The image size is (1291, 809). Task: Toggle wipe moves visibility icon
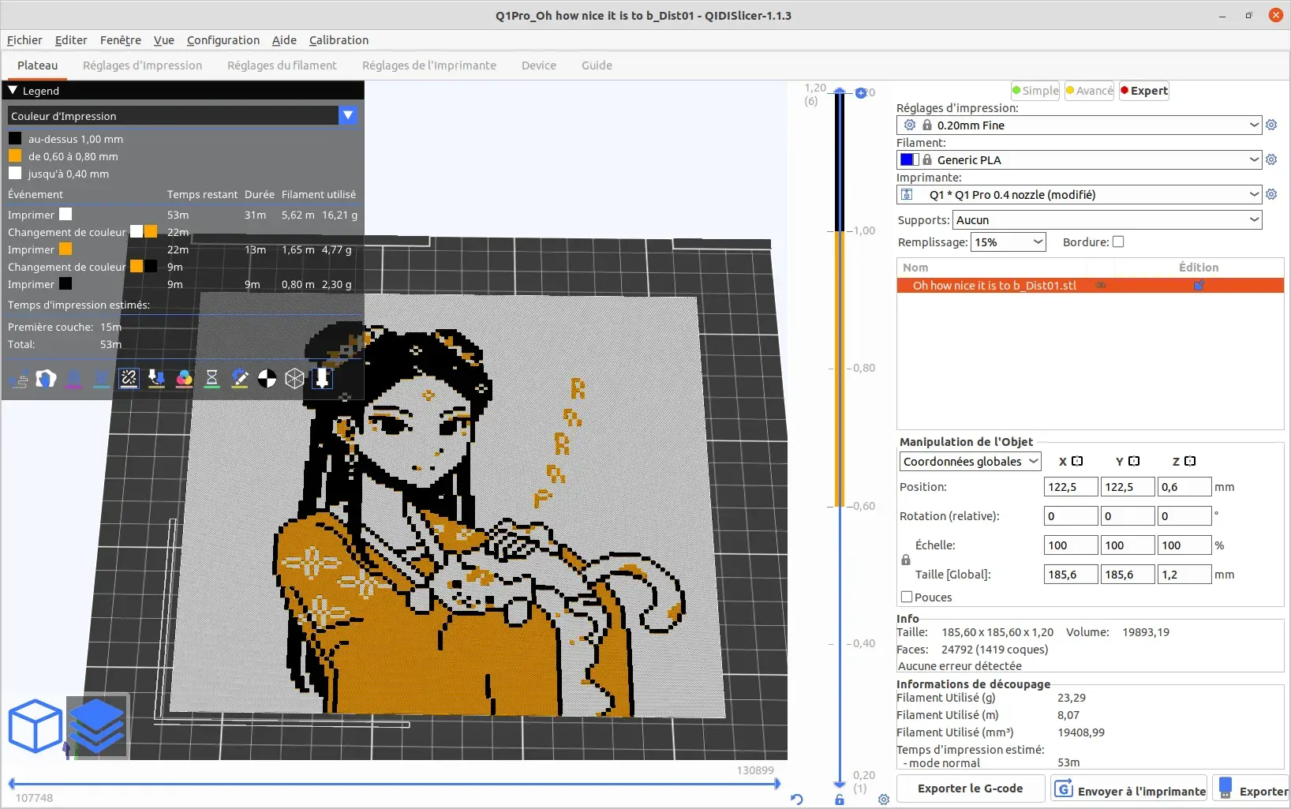(47, 380)
